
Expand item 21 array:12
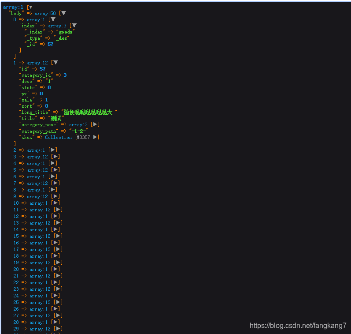click(58, 276)
